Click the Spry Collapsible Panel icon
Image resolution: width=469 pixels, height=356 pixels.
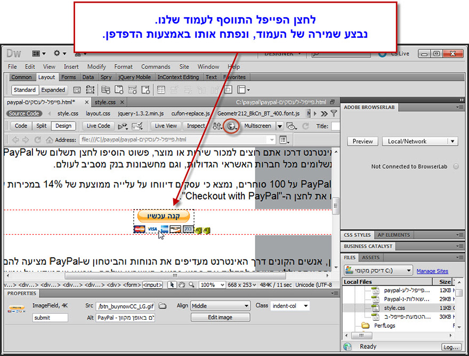145,90
